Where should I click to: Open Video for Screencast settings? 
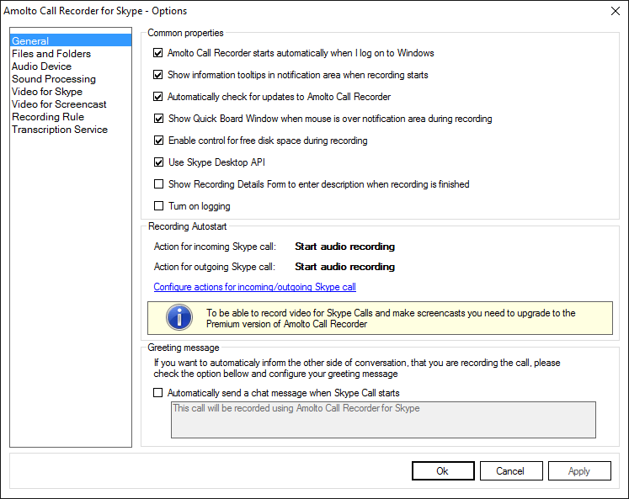pyautogui.click(x=71, y=104)
